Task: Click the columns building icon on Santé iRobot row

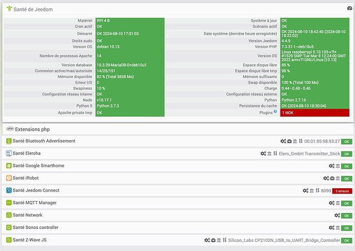Action: coord(338,178)
